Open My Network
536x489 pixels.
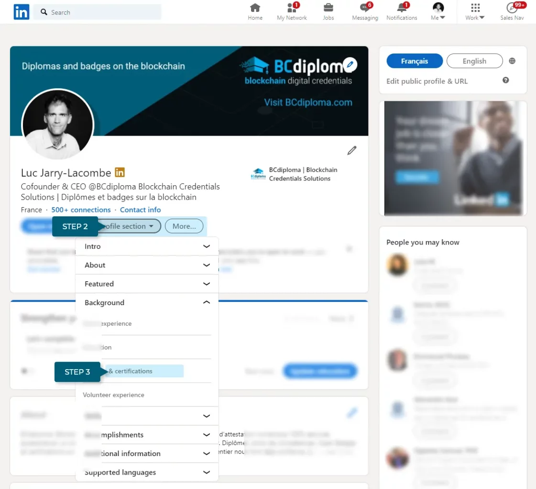click(x=292, y=12)
